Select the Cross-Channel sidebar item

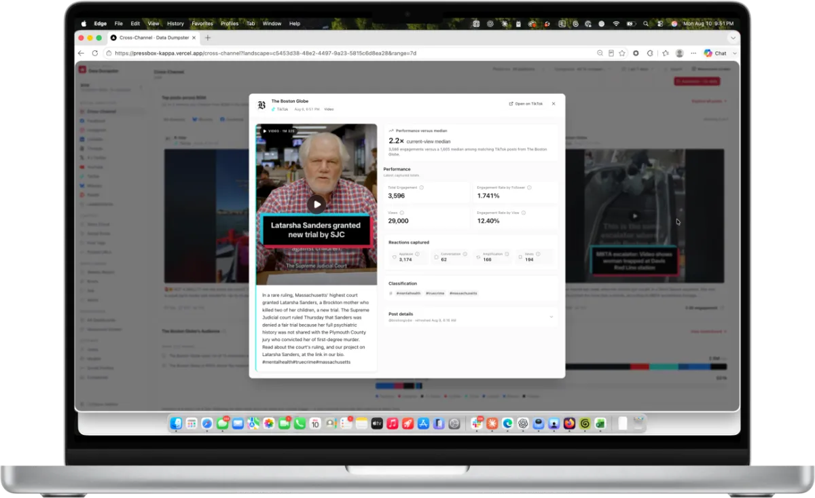(112, 111)
